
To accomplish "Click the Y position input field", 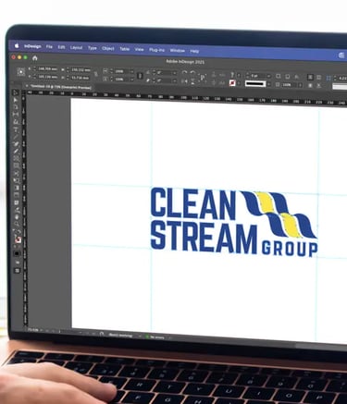I will tap(47, 76).
